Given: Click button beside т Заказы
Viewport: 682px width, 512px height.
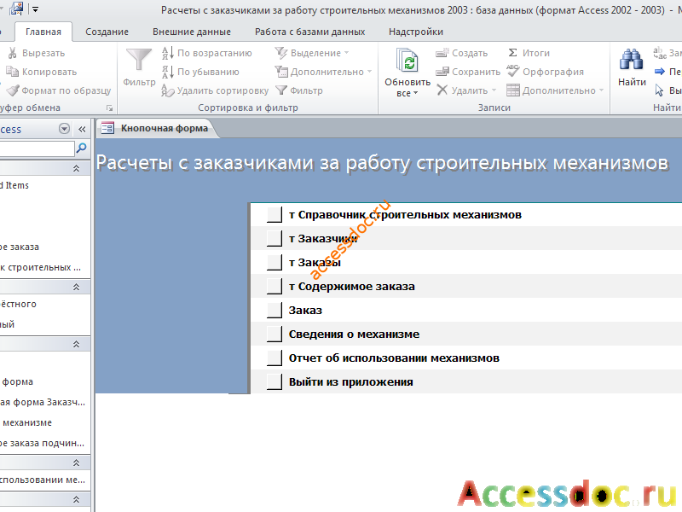Looking at the screenshot, I should 275,263.
